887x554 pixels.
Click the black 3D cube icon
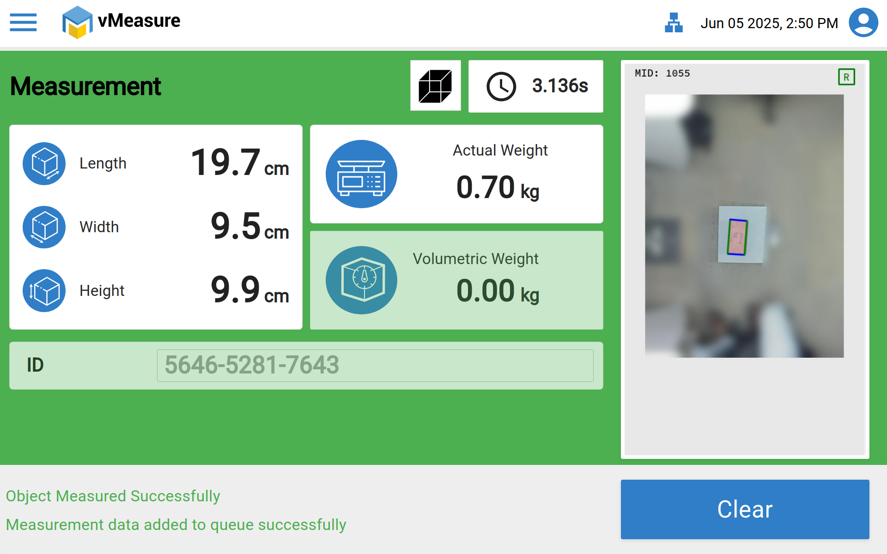tap(435, 86)
